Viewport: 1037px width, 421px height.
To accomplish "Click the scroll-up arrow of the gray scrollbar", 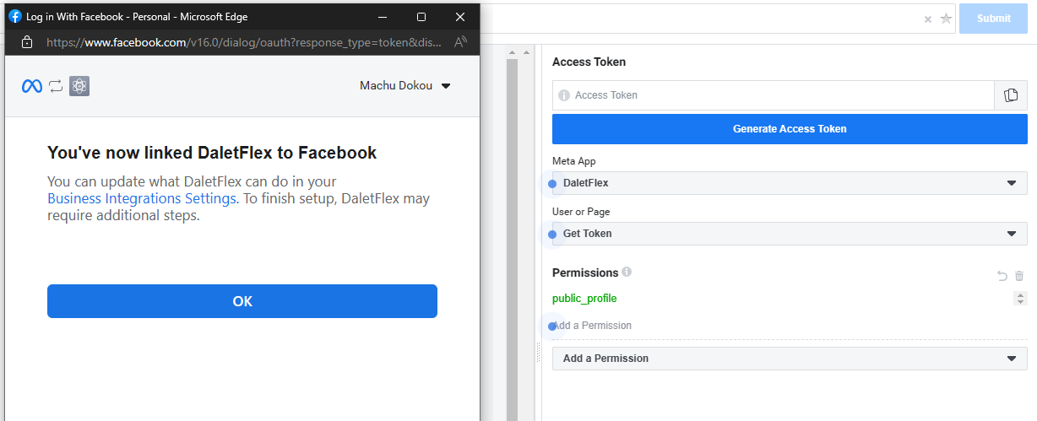I will coord(512,53).
